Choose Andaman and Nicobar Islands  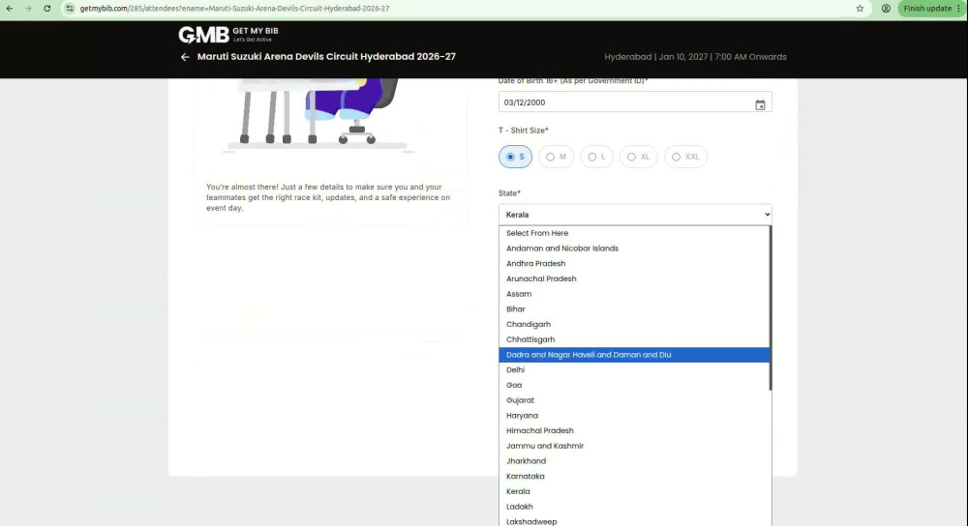click(634, 248)
